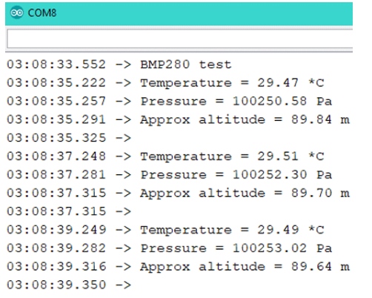Click the Temperature = 29.51 *C reading
Image resolution: width=372 pixels, height=298 pixels.
click(x=232, y=156)
